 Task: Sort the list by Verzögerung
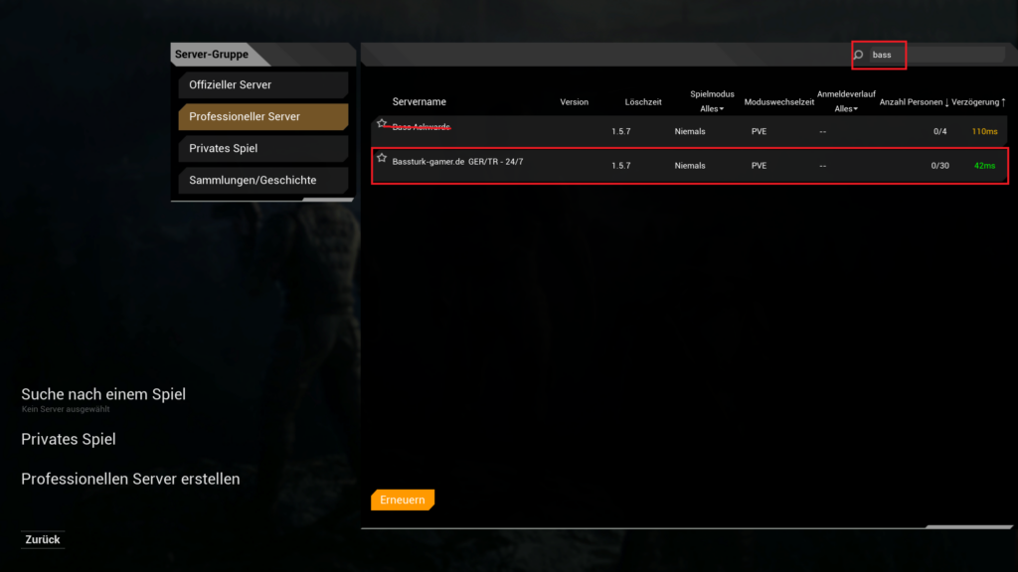[978, 102]
